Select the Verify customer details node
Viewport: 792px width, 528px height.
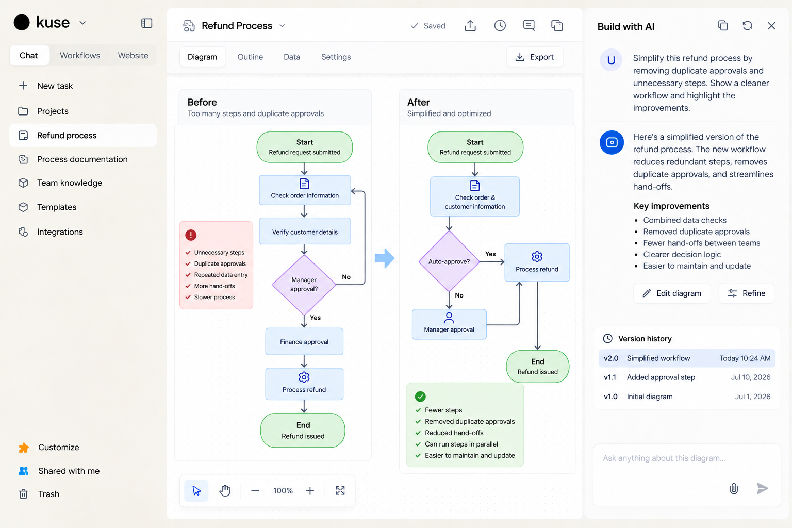pos(305,232)
